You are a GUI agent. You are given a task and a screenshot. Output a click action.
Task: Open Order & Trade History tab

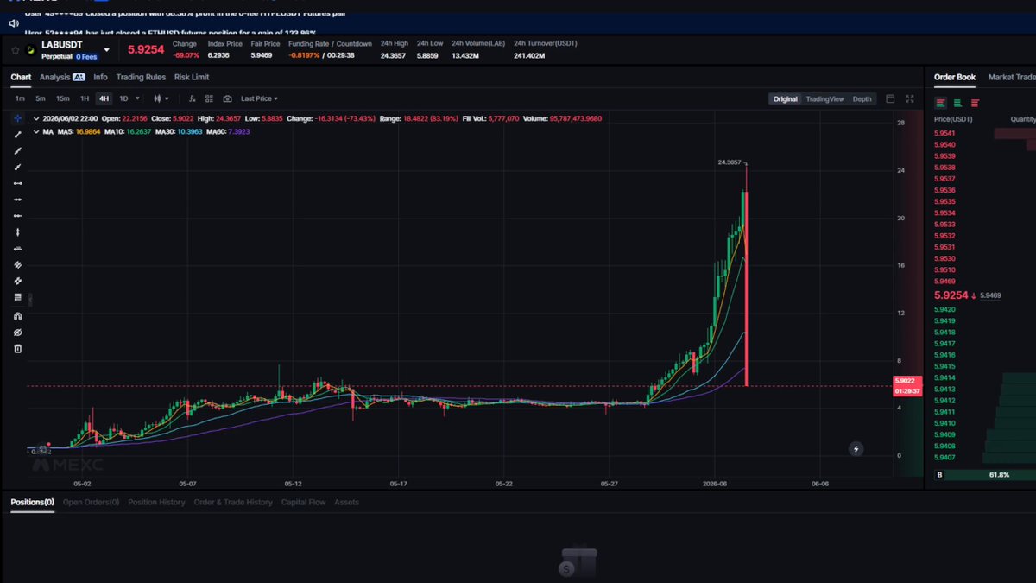(x=233, y=502)
